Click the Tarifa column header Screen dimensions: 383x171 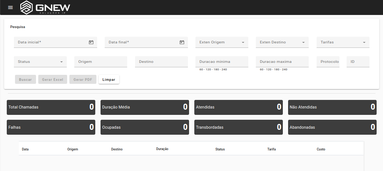[271, 149]
